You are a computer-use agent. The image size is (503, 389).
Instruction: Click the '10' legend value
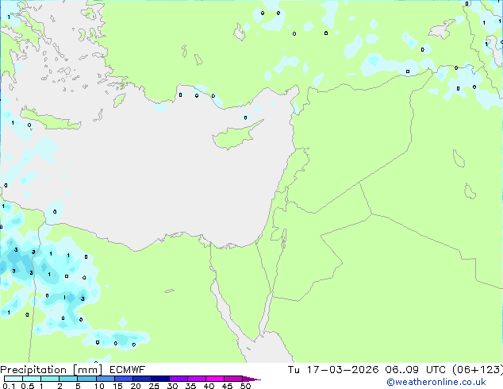click(x=99, y=386)
